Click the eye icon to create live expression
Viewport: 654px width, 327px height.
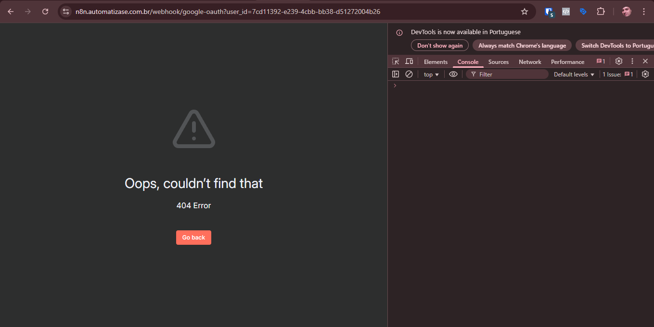[453, 74]
